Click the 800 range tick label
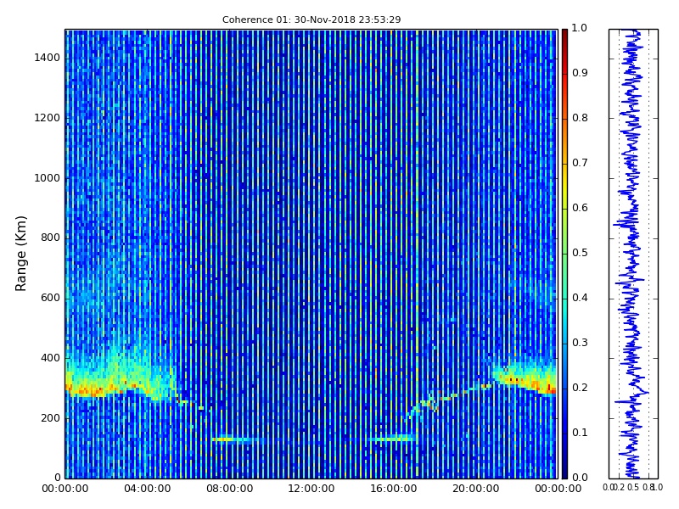679x509 pixels. tap(50, 238)
